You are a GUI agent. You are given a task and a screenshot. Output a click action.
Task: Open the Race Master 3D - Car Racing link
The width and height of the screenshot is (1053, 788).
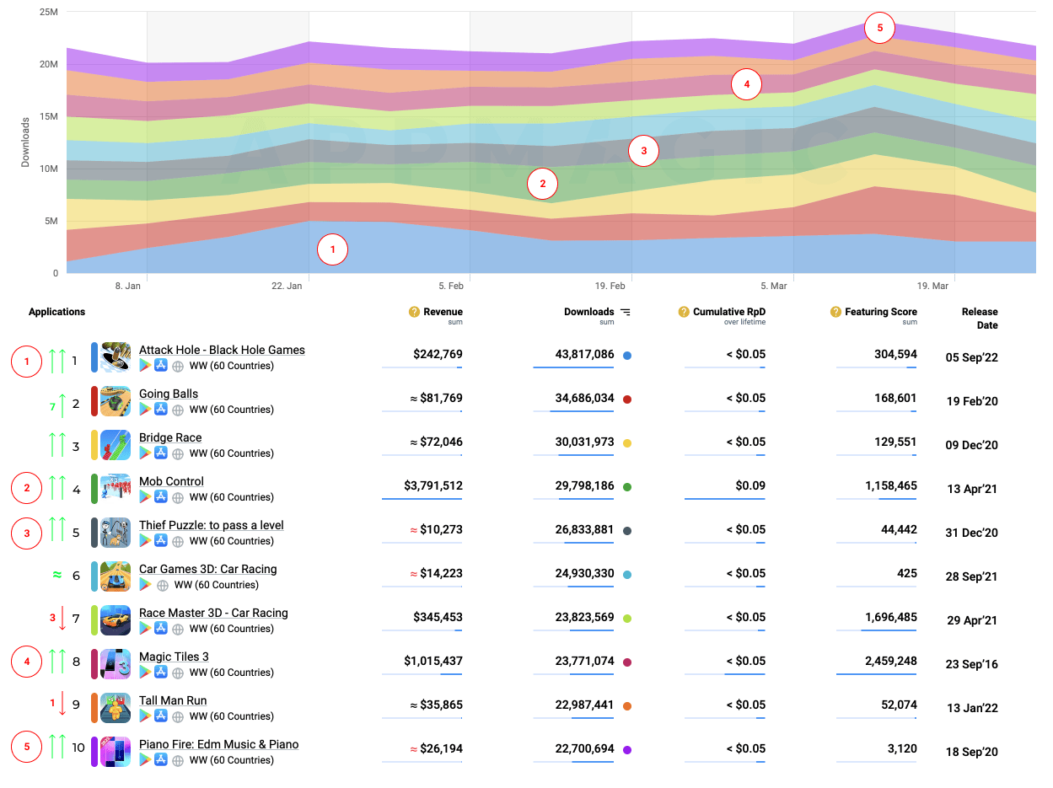[213, 613]
